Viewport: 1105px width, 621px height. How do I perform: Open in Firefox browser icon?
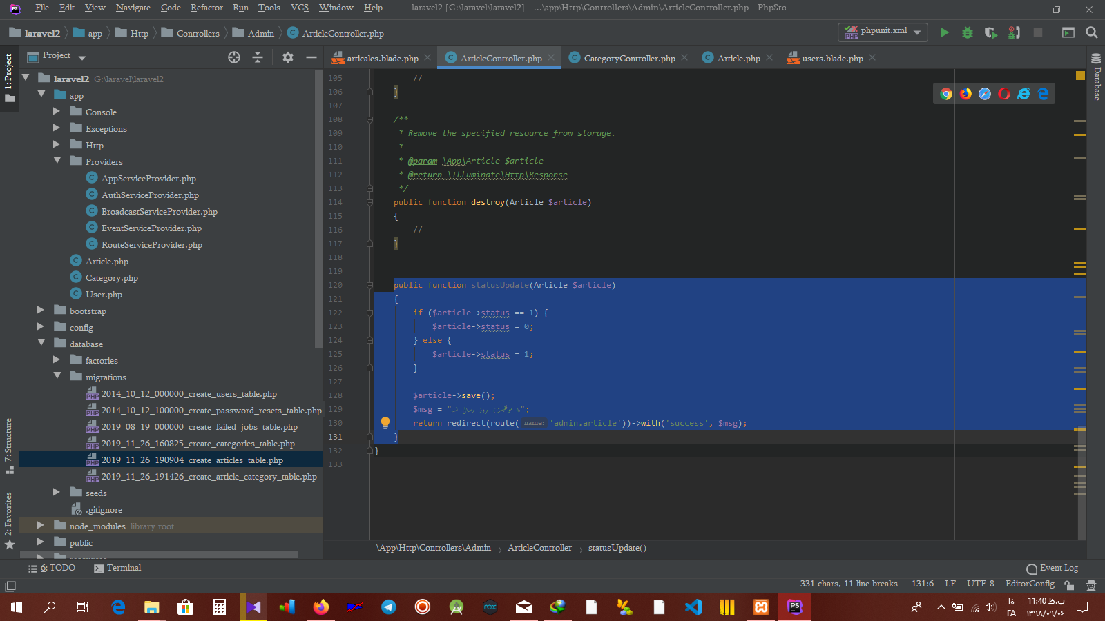coord(965,94)
